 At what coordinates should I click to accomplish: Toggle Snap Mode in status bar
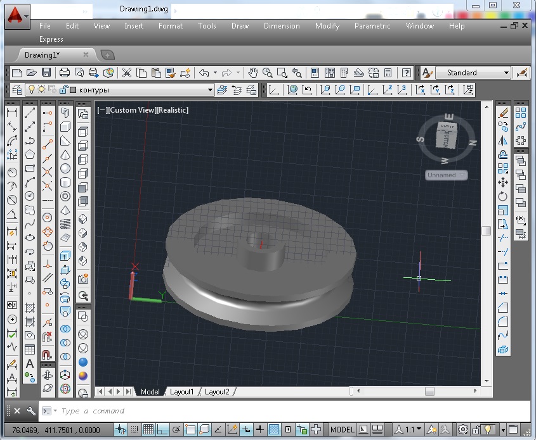[x=134, y=429]
